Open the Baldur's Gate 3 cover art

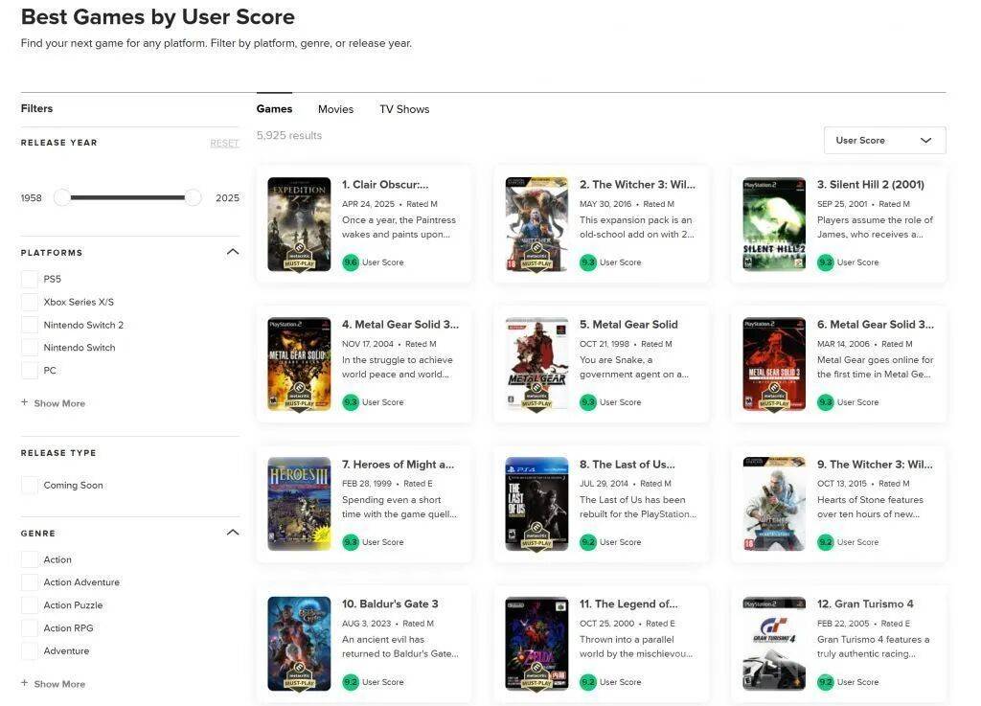tap(299, 644)
